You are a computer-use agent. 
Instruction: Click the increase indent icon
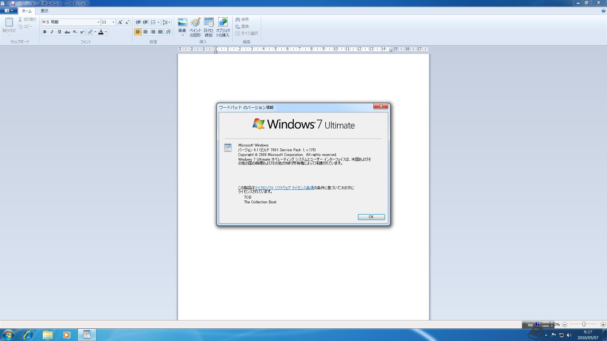point(145,22)
